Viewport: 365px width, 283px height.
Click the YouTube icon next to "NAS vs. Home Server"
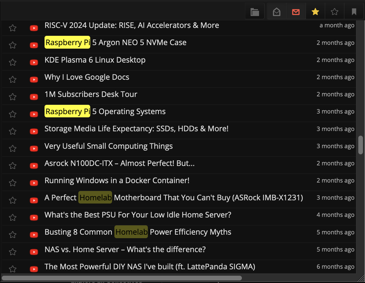[34, 252]
